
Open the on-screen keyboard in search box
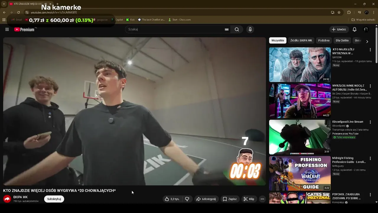227,29
